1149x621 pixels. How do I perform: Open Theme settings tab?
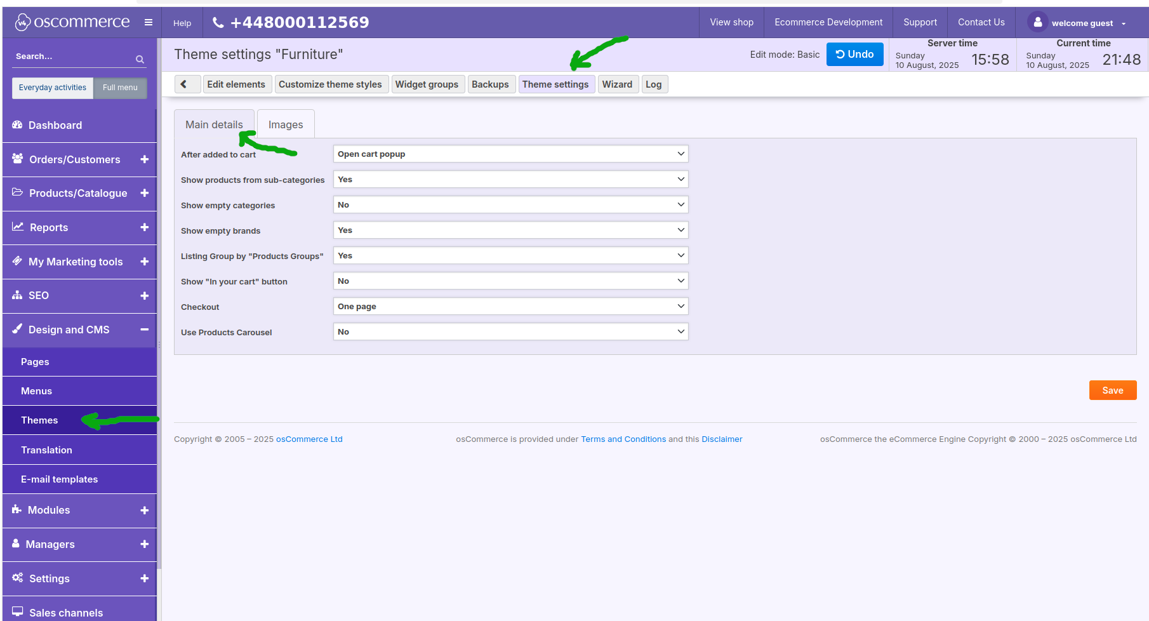[555, 84]
